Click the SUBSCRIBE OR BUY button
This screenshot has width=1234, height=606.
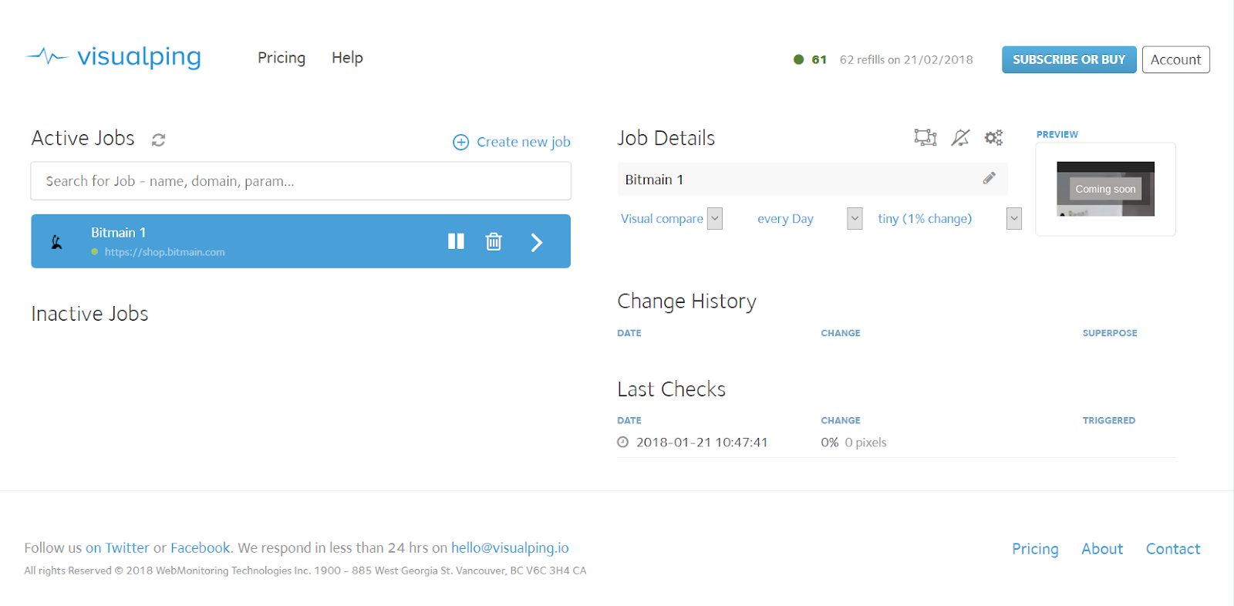(x=1068, y=59)
